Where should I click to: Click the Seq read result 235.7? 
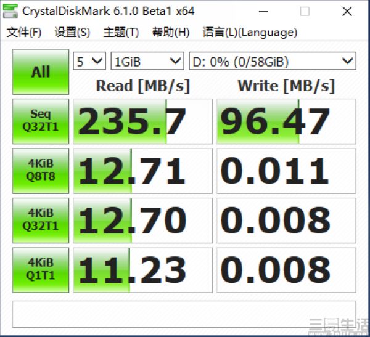coord(143,121)
